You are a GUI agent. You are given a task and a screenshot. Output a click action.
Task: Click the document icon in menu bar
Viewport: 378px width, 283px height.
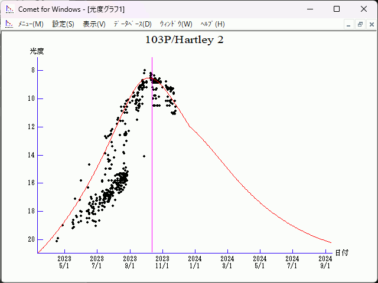(x=9, y=24)
